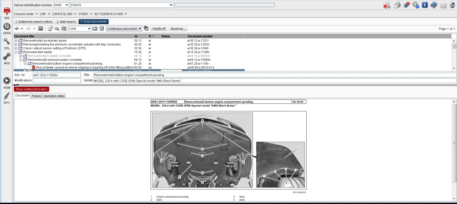
Task: Click the eraser icon in top toolbar
Action: pyautogui.click(x=406, y=5)
